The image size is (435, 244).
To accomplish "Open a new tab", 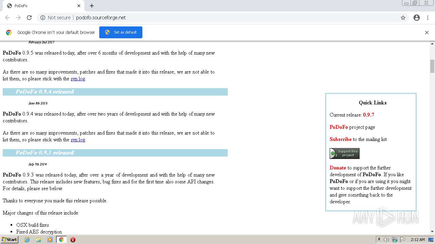I will pos(92,6).
